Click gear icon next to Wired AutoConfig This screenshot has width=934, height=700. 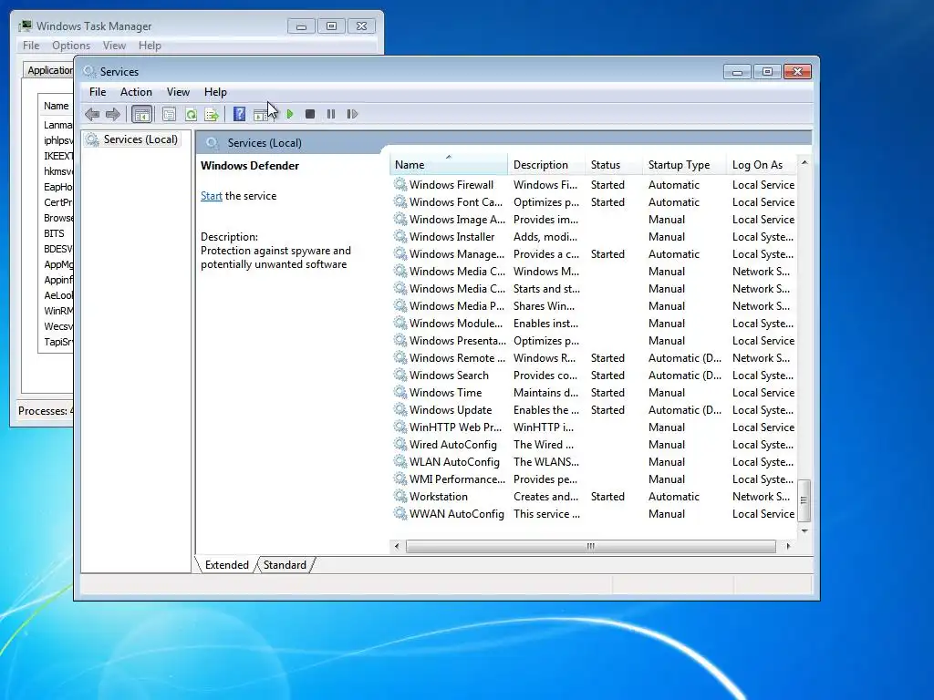[x=400, y=444]
